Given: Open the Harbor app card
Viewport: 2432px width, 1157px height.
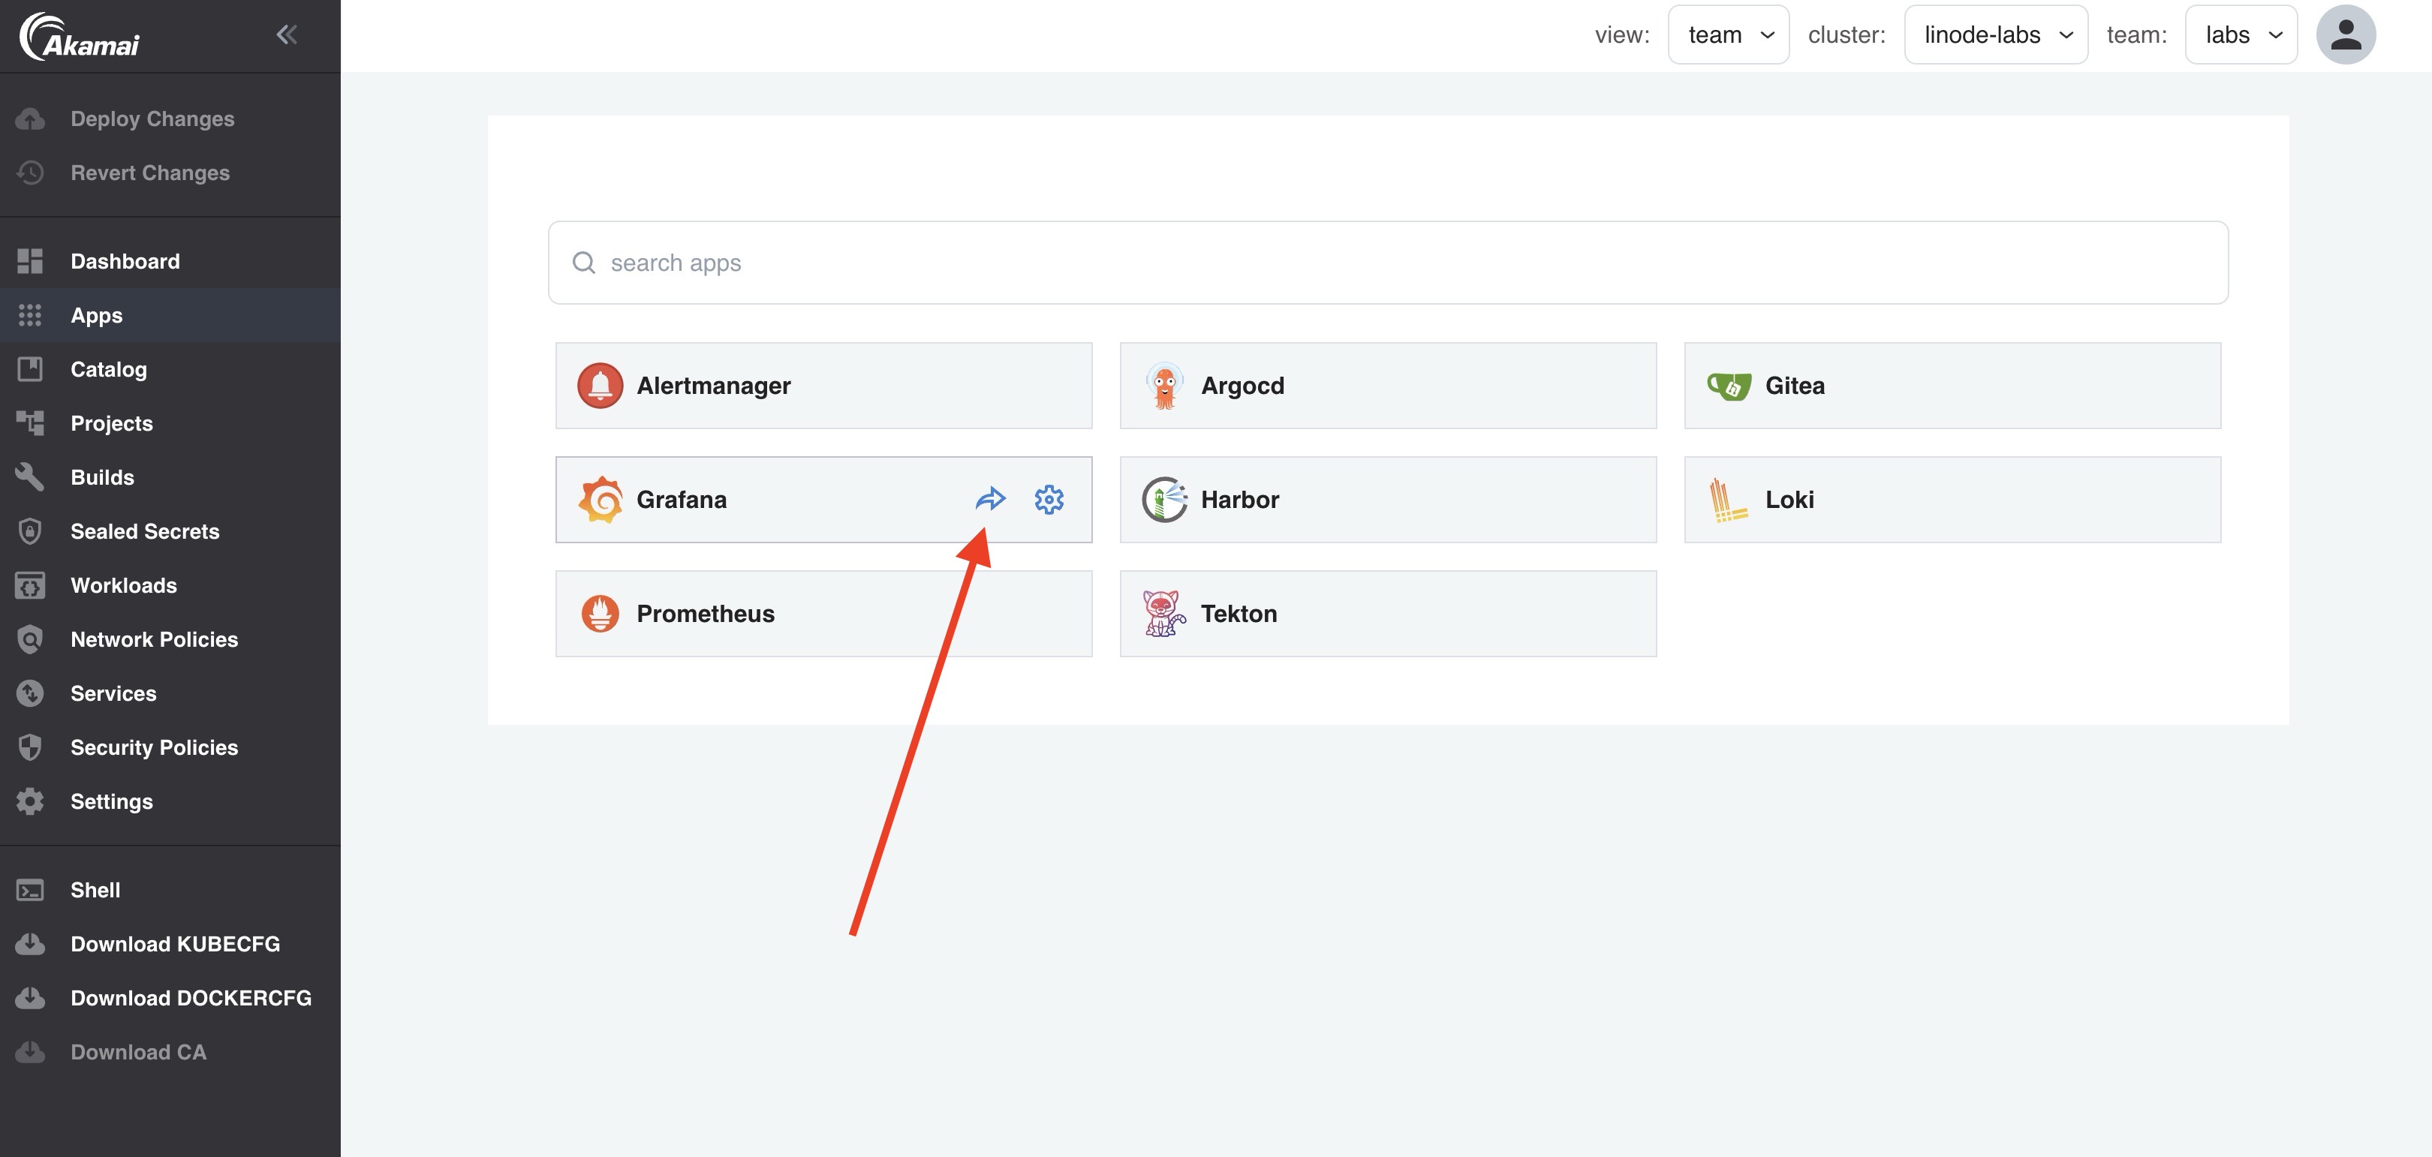Looking at the screenshot, I should pyautogui.click(x=1388, y=499).
